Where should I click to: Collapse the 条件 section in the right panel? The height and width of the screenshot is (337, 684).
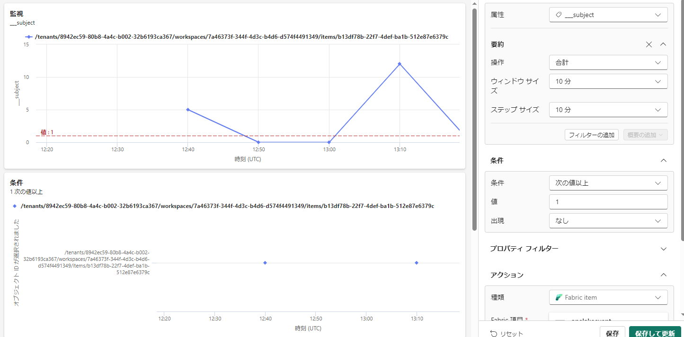pyautogui.click(x=663, y=161)
